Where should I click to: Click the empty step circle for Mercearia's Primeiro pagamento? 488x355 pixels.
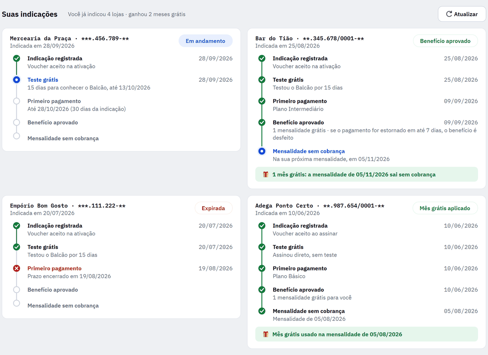[16, 101]
